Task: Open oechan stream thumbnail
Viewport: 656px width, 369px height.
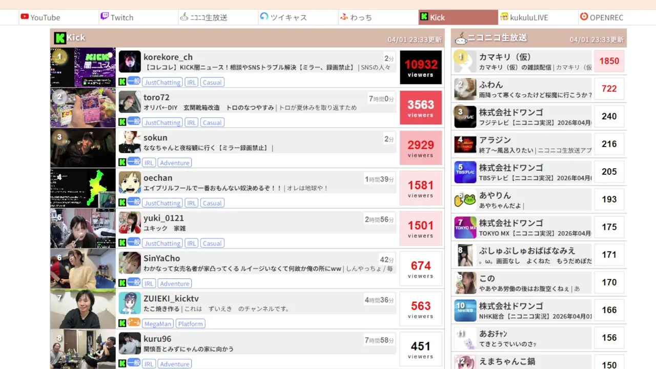Action: click(83, 188)
